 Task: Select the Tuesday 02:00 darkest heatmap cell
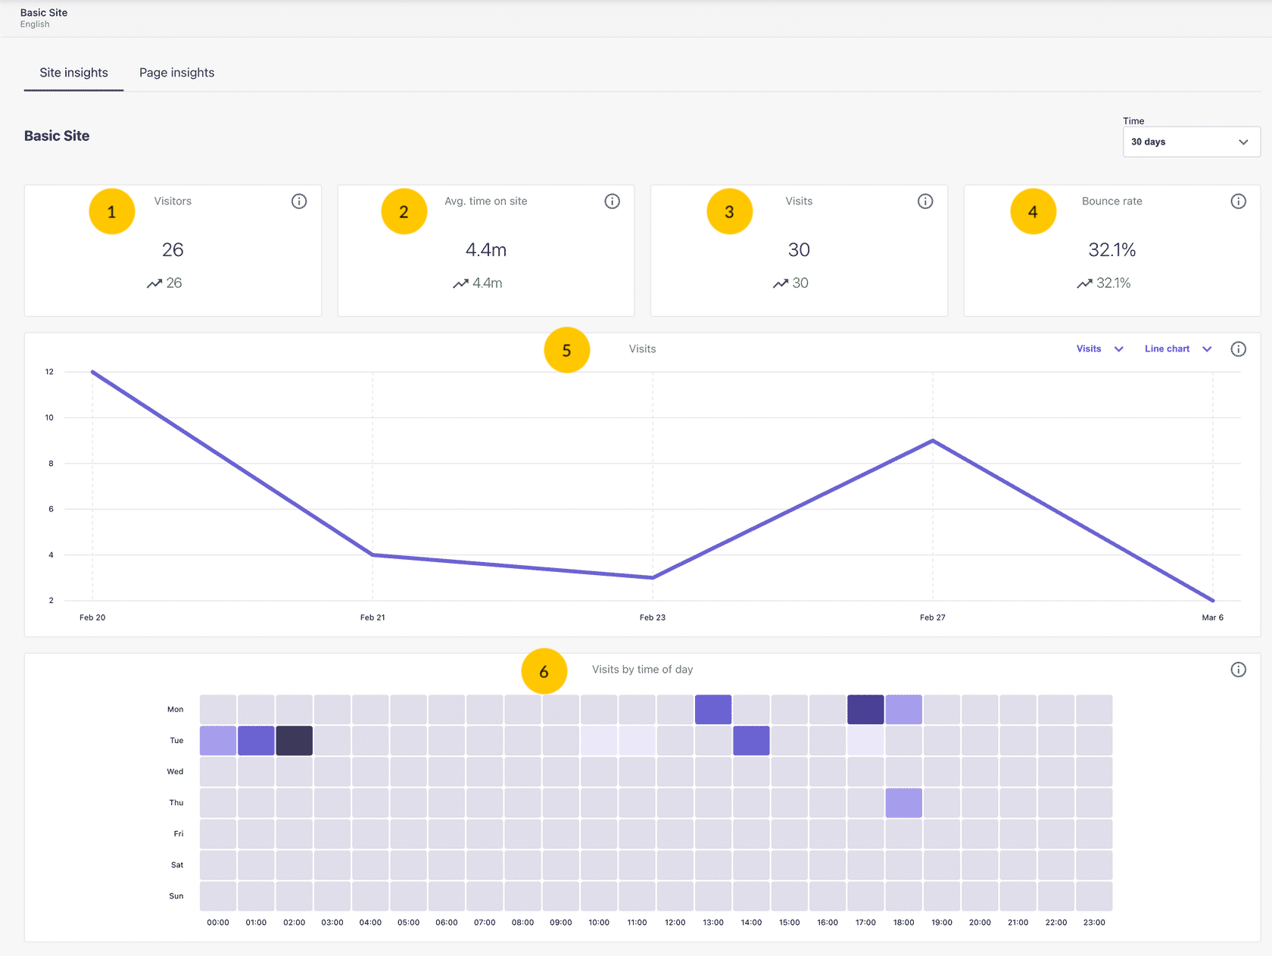click(x=295, y=741)
